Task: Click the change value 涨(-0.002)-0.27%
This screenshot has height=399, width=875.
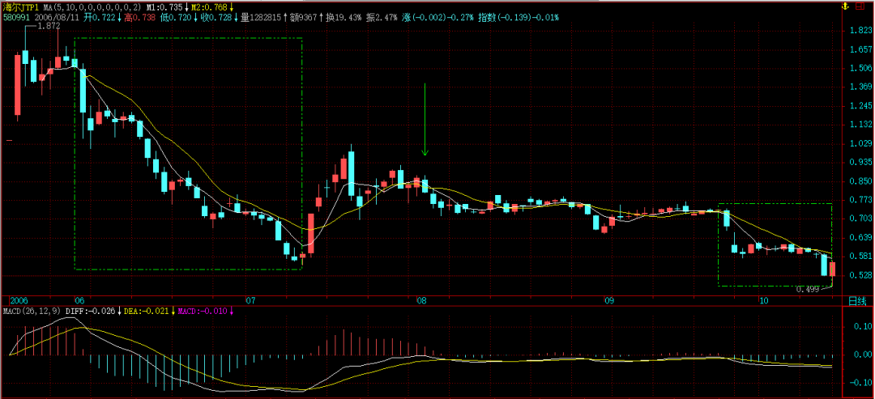Action: coord(437,17)
